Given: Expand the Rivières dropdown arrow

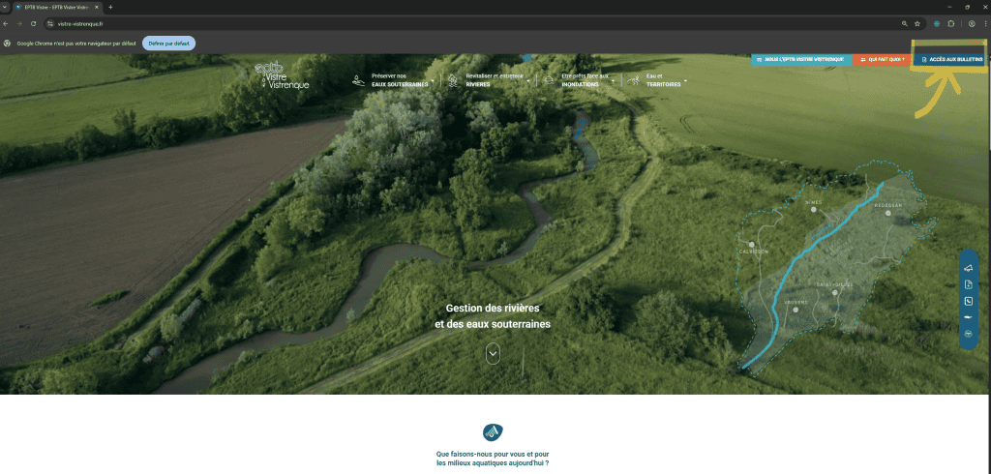Looking at the screenshot, I should pos(528,80).
